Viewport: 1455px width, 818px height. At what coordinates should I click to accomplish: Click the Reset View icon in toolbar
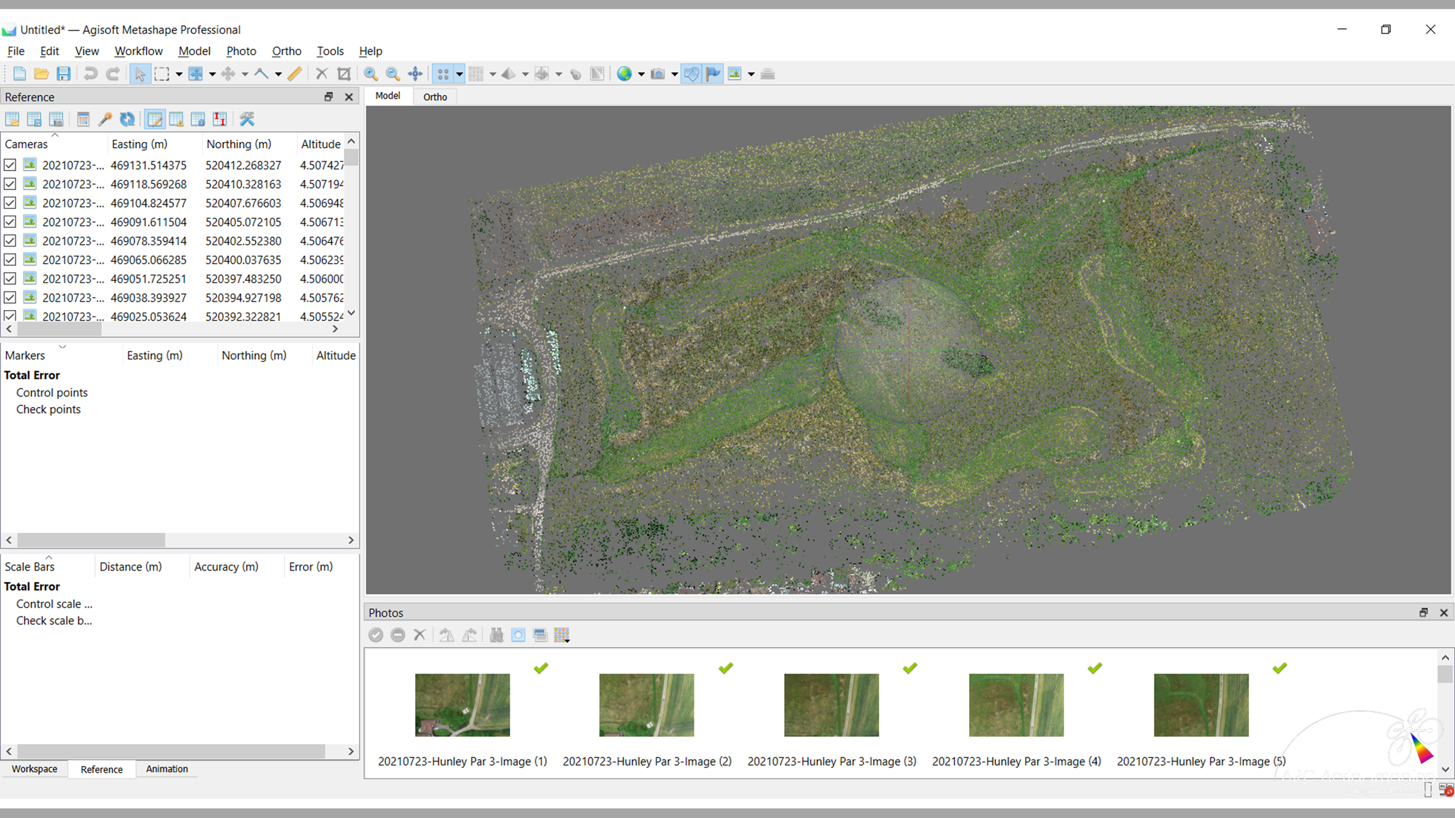tap(415, 74)
